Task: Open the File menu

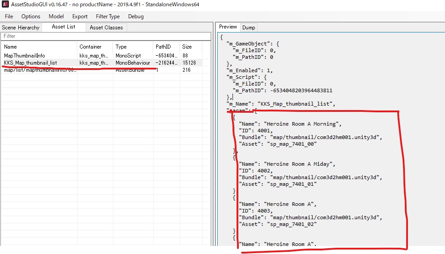Action: click(9, 16)
